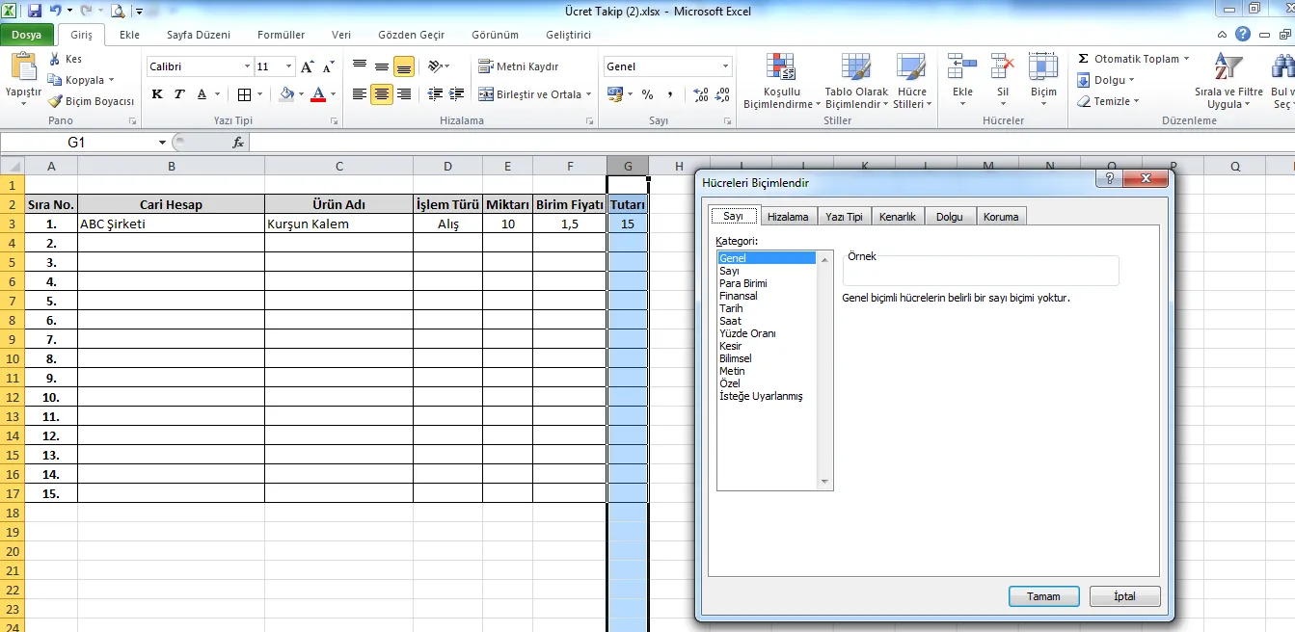
Task: Apply the red font color swatch
Action: [x=318, y=94]
